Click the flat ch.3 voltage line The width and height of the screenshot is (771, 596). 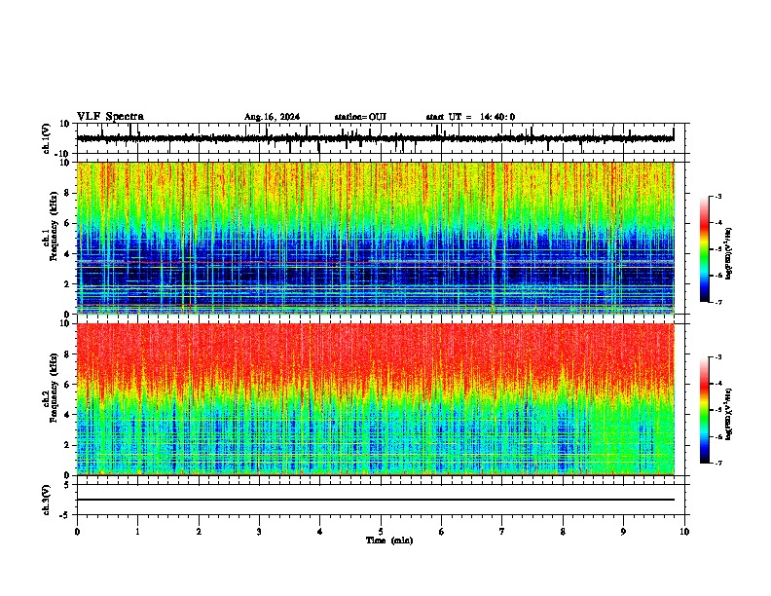(376, 500)
